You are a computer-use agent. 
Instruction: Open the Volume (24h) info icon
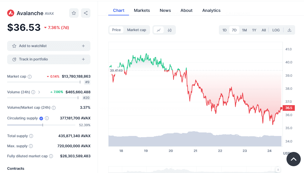click(x=33, y=92)
